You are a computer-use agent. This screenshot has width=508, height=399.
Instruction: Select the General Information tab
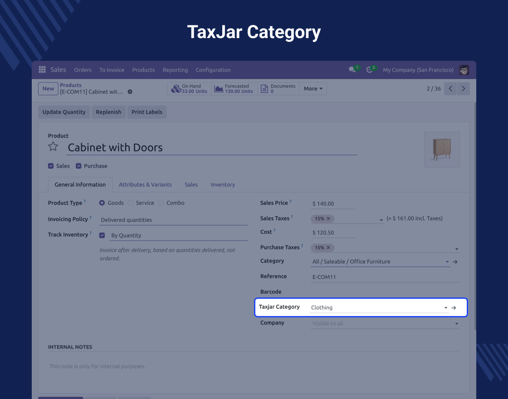(80, 185)
